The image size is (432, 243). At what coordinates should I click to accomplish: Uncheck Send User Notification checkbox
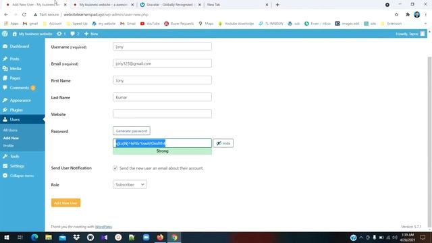coord(115,168)
